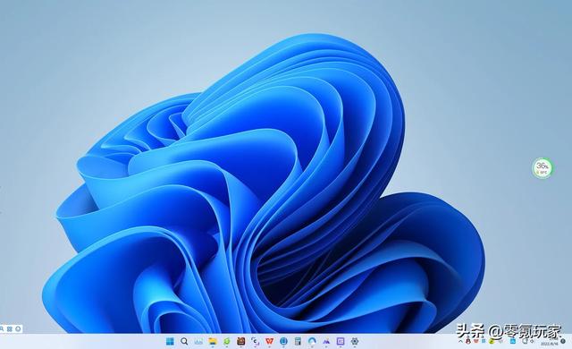Image resolution: width=572 pixels, height=349 pixels.
Task: Open the notification center badge
Action: (x=563, y=341)
